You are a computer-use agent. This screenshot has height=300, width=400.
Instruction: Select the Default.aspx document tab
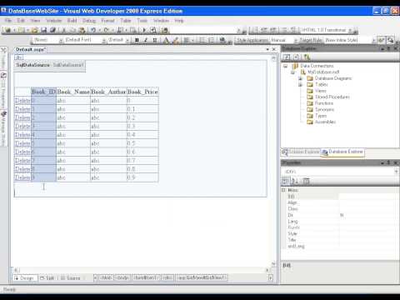coord(30,50)
